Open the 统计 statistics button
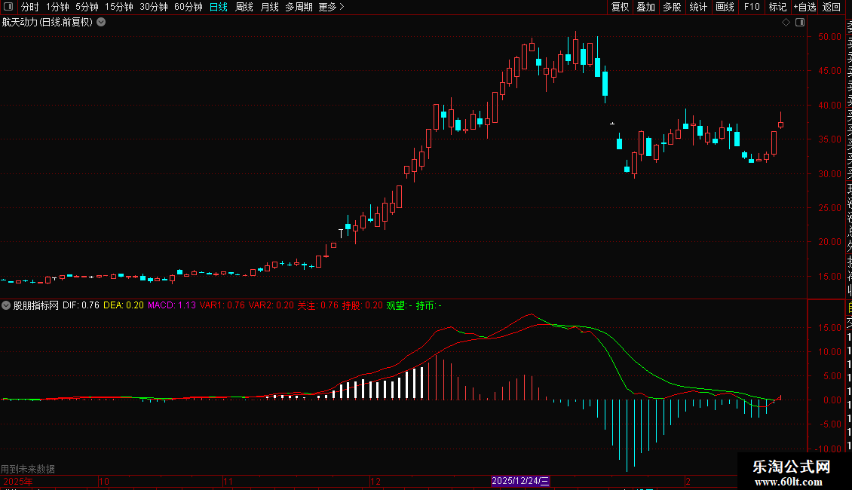The width and height of the screenshot is (852, 490). coord(698,7)
